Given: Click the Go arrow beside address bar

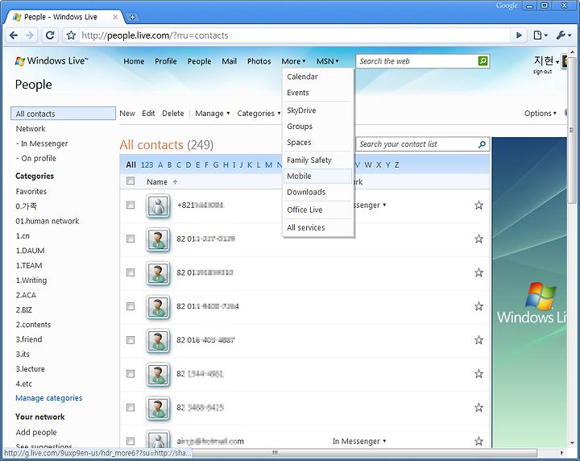Looking at the screenshot, I should pos(519,35).
